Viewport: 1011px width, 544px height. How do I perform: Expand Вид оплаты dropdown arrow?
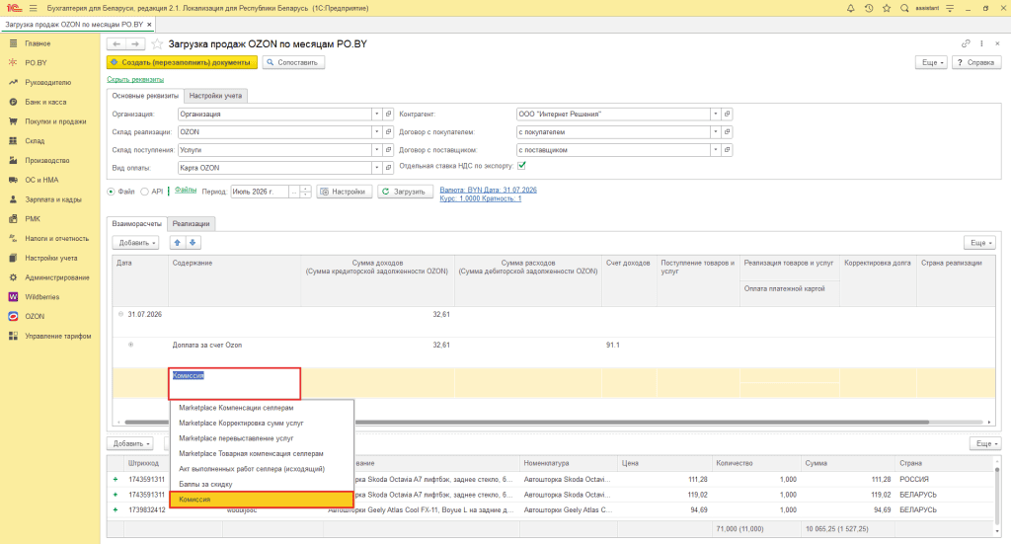pyautogui.click(x=376, y=168)
